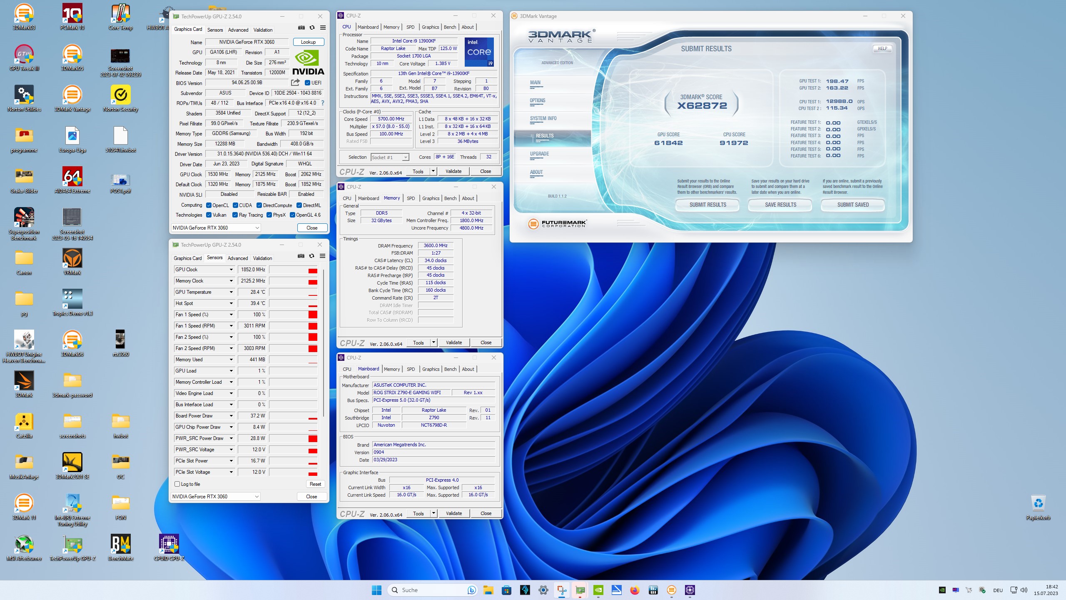Switch to Validation tab in GPU-Z Sensors window

(x=263, y=258)
